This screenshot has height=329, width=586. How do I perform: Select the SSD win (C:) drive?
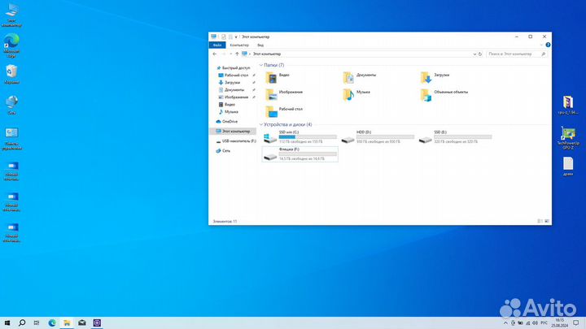(300, 137)
